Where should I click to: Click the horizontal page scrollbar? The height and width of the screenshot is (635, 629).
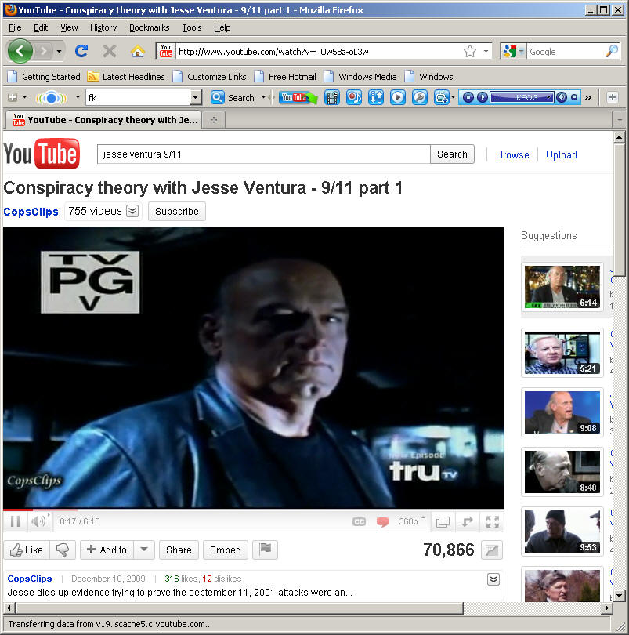point(239,608)
